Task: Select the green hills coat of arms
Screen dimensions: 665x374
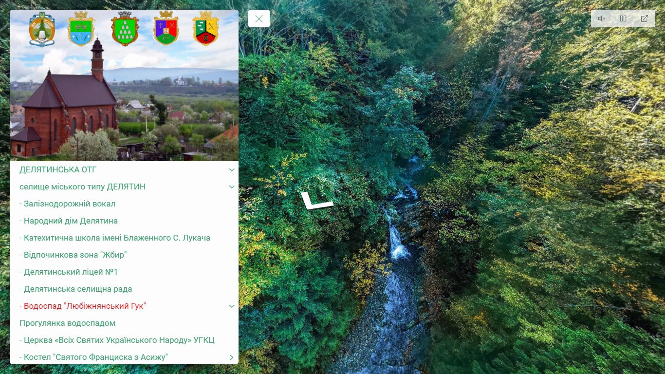Action: [x=125, y=30]
